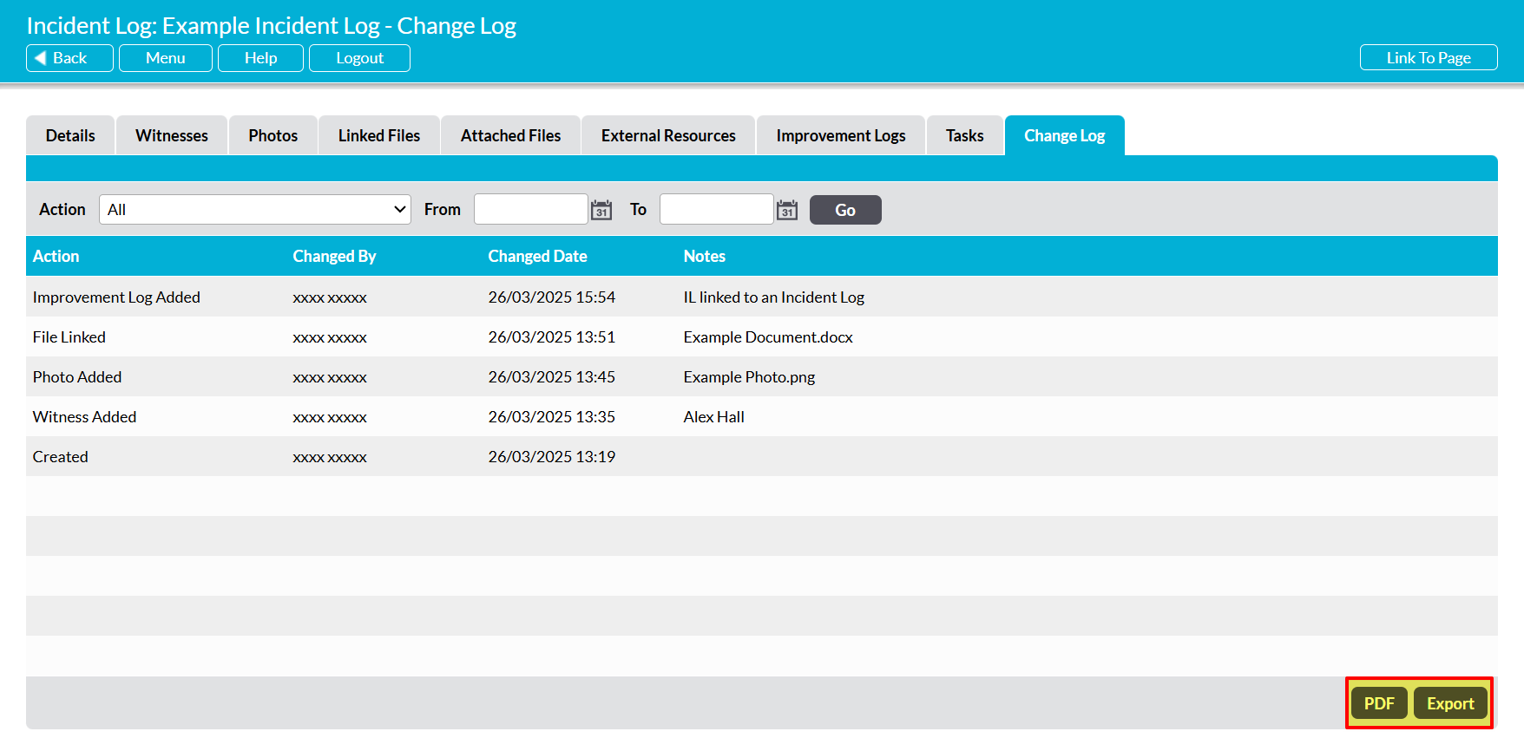Screen dimensions: 1524x751
Task: Select the Witness Added action entry
Action: click(x=84, y=416)
